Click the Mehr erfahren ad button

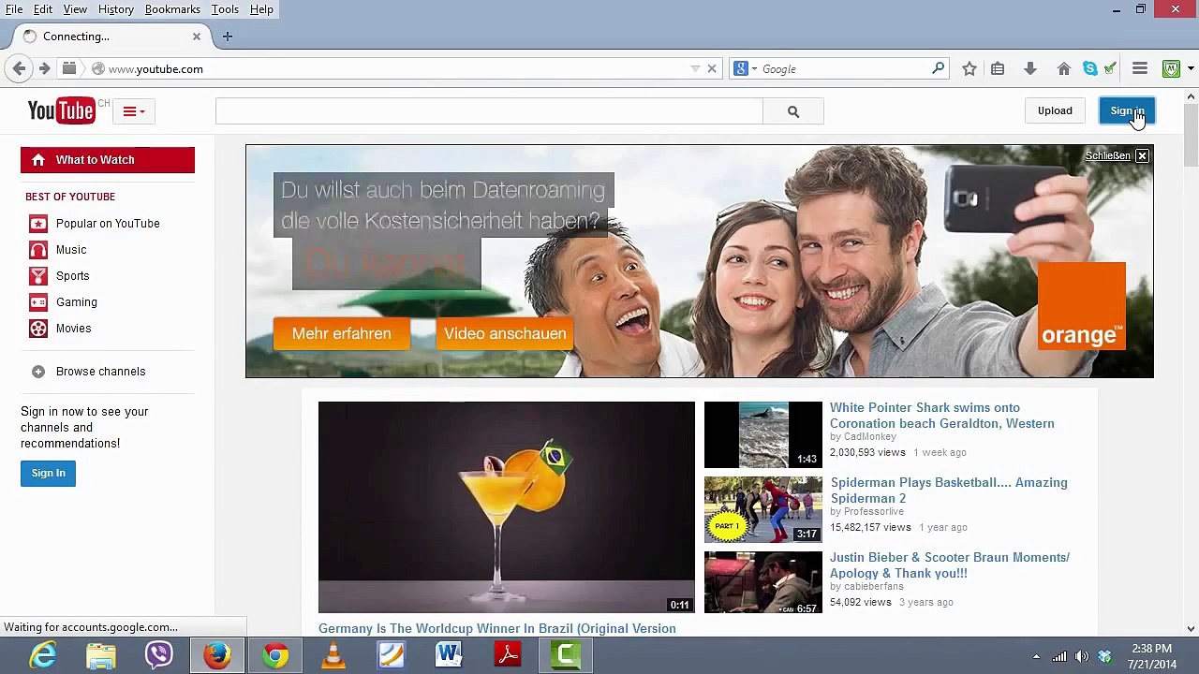pos(342,334)
